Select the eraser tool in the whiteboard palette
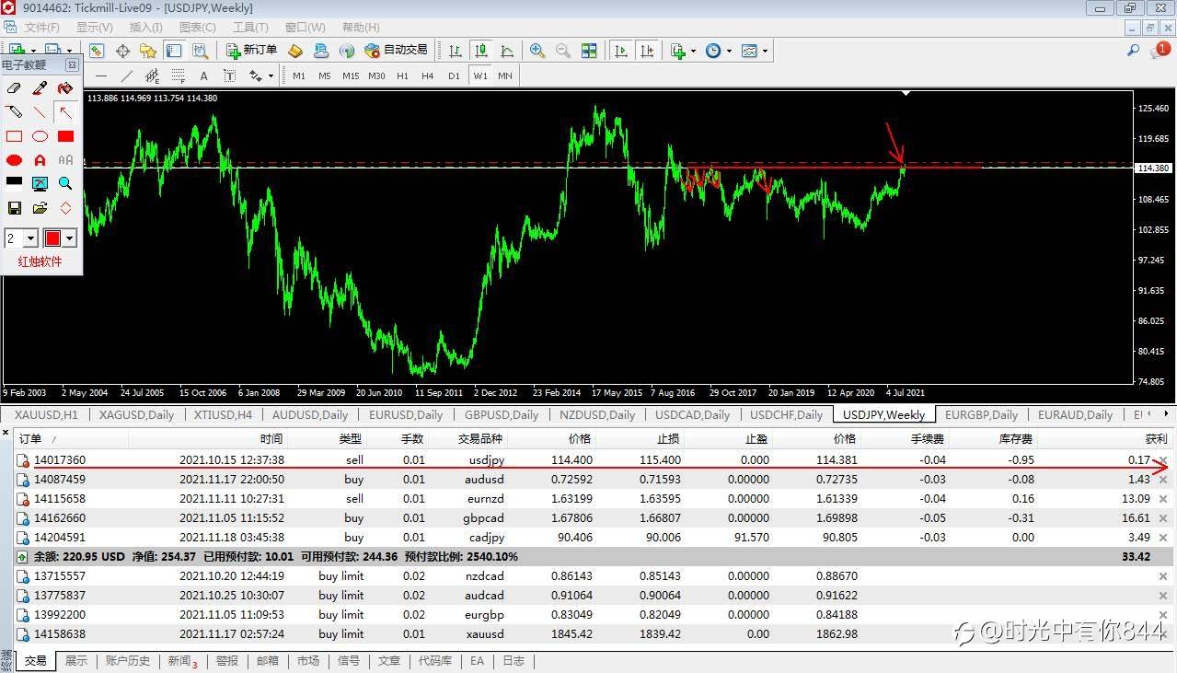The height and width of the screenshot is (673, 1177). (14, 88)
